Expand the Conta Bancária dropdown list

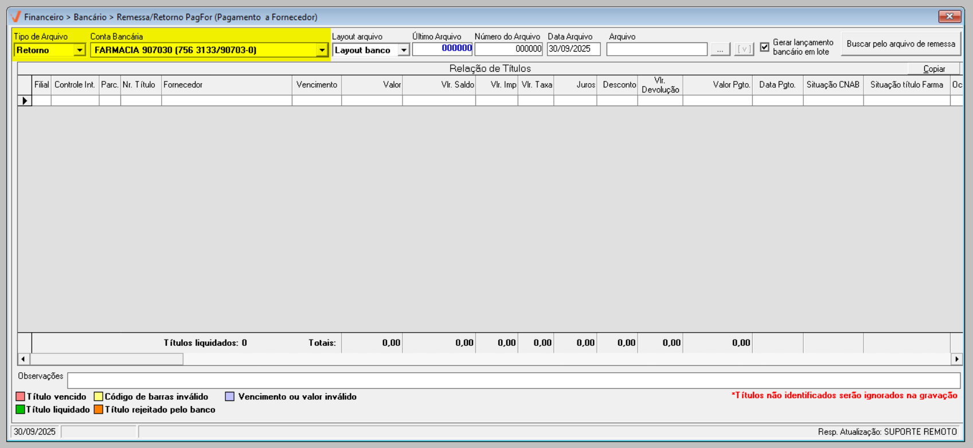322,50
